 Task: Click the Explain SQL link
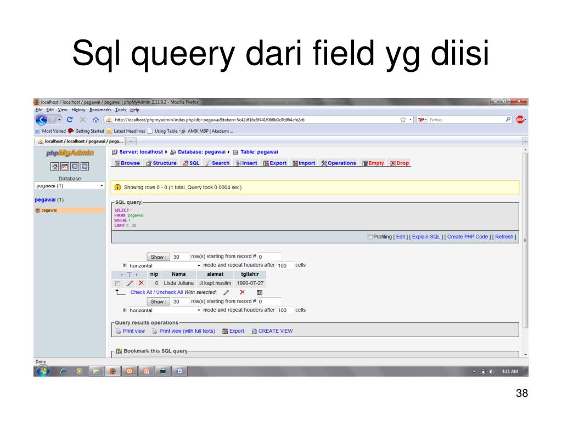click(x=426, y=237)
